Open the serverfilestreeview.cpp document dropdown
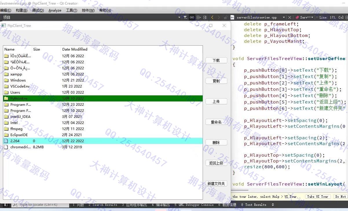The image size is (348, 211). click(x=283, y=17)
